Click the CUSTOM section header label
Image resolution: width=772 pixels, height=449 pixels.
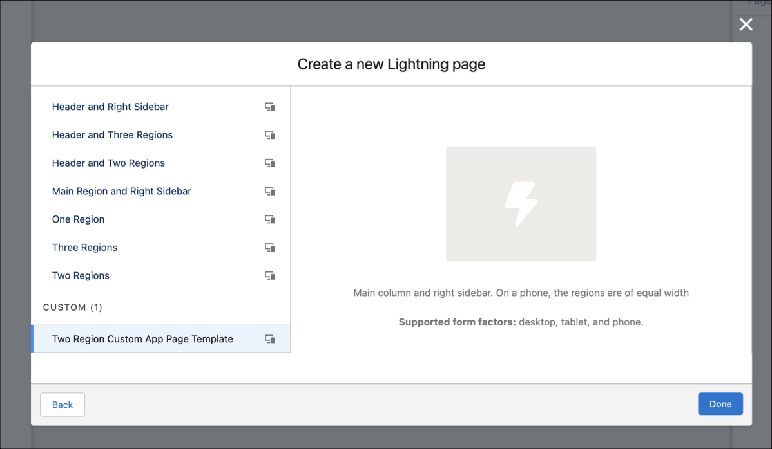point(72,307)
